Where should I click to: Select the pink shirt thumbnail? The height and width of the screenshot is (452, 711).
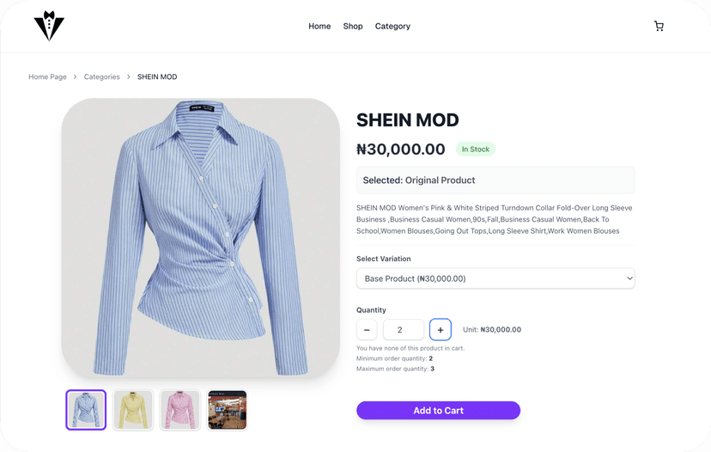tap(180, 410)
